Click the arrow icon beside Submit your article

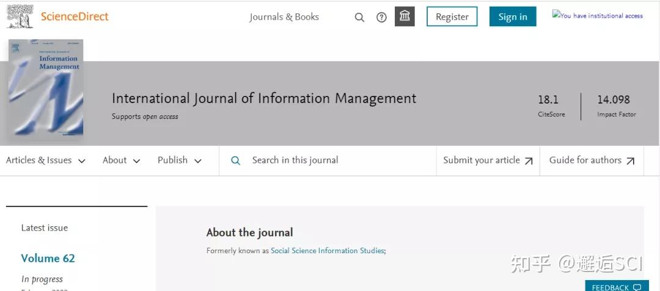(x=529, y=161)
